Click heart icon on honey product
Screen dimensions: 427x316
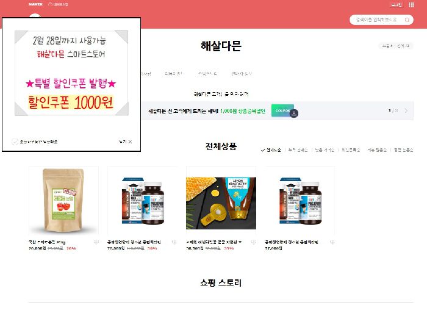(x=254, y=242)
